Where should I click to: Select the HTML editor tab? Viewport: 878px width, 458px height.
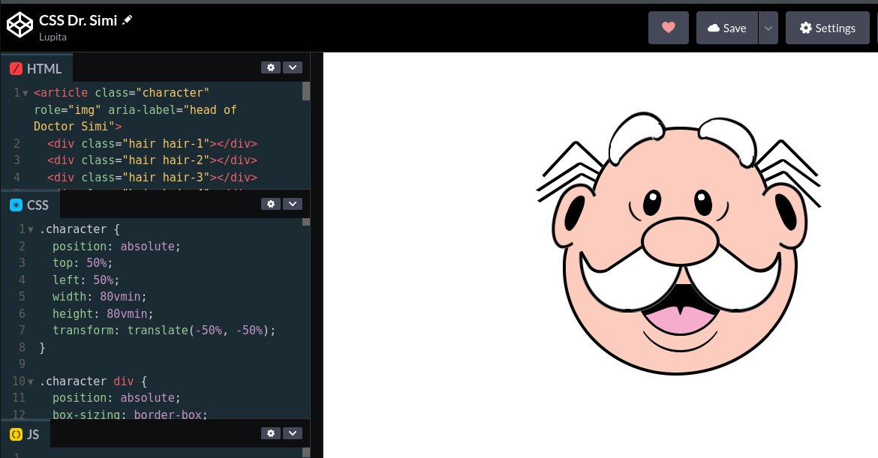[x=37, y=68]
